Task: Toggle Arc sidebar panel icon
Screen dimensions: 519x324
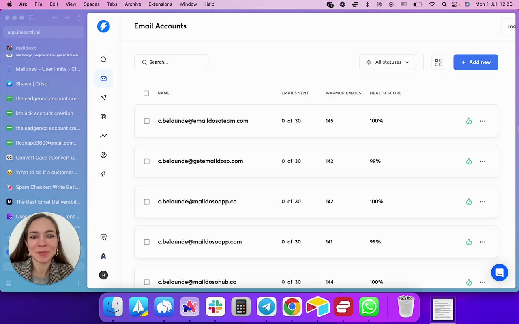Action: click(x=31, y=18)
